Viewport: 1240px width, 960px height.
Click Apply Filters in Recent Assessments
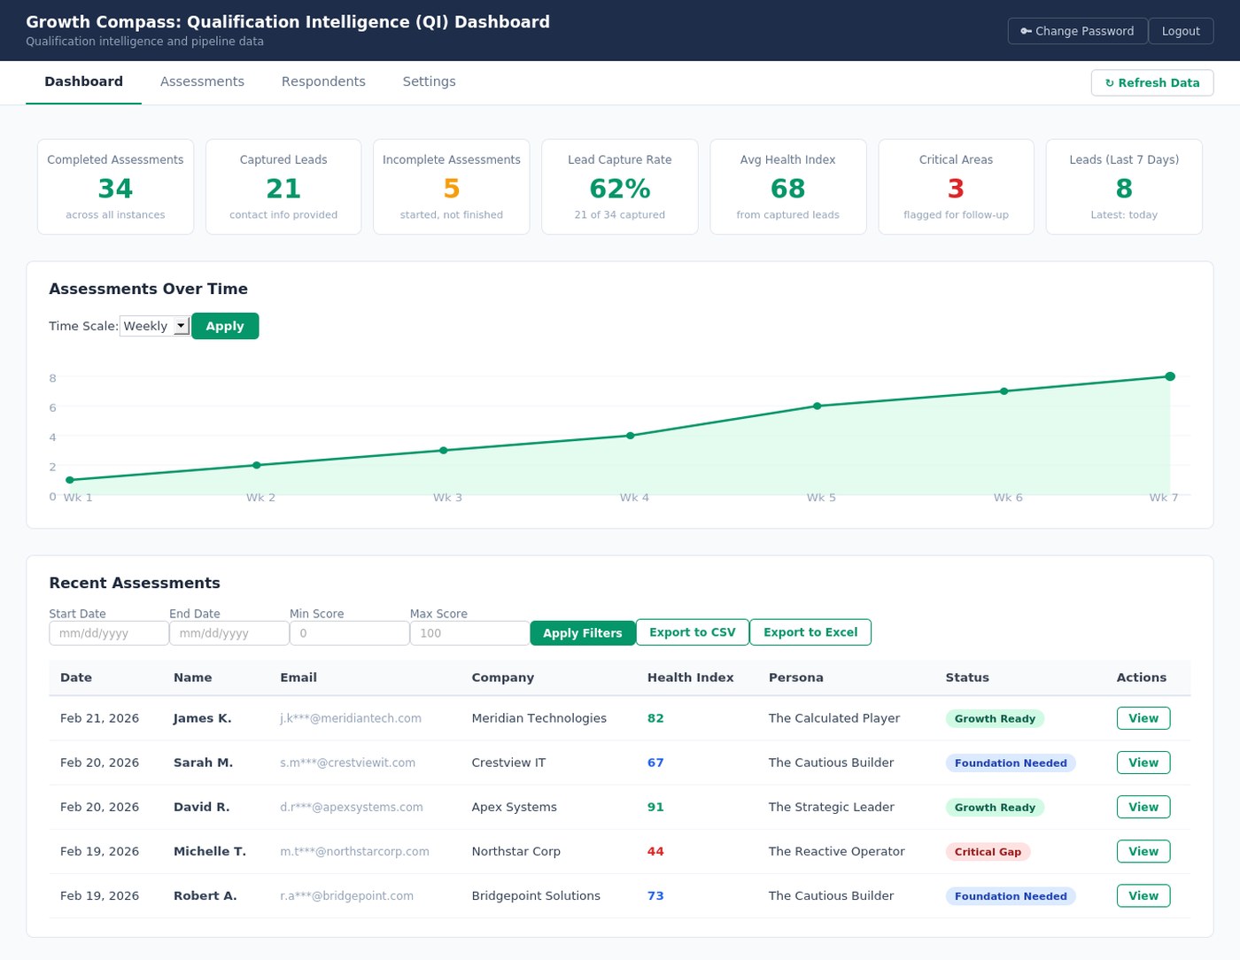582,632
